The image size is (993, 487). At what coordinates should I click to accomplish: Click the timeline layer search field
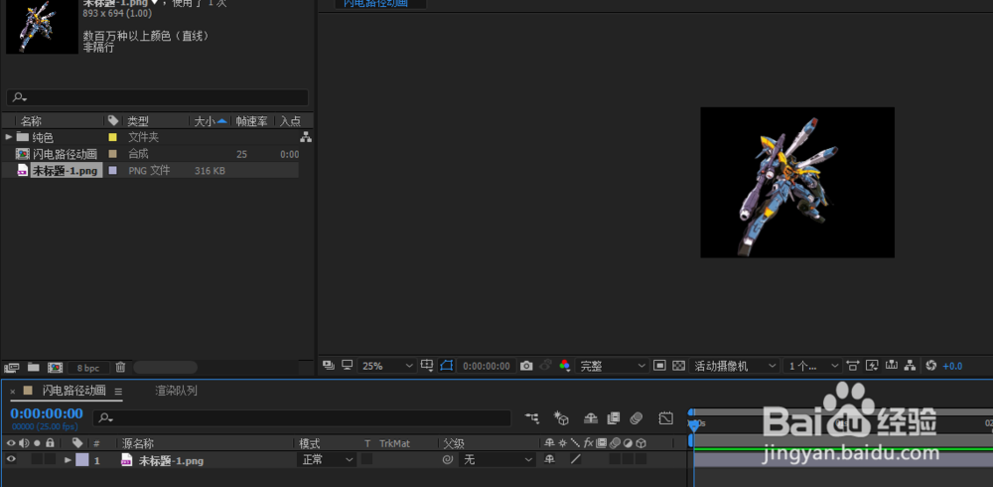(x=302, y=417)
